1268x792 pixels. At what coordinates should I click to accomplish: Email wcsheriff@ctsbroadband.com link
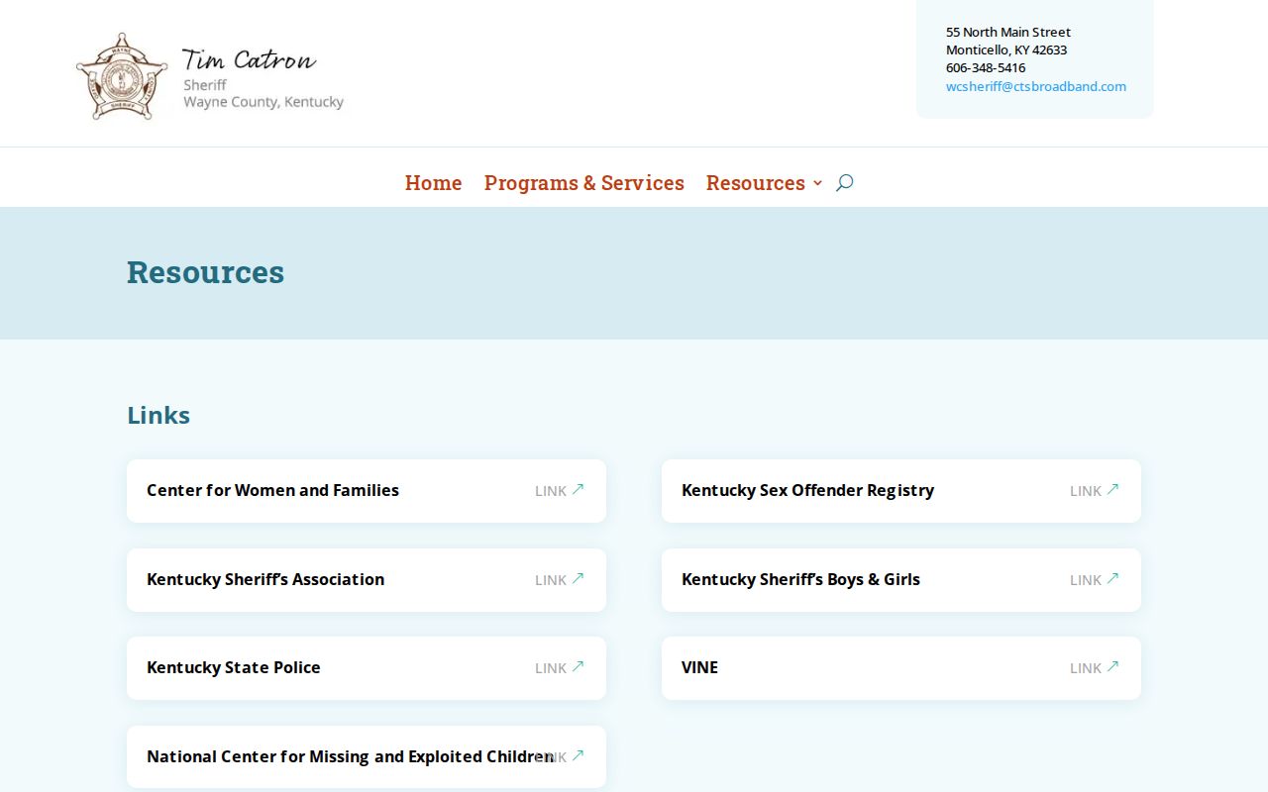(1036, 86)
